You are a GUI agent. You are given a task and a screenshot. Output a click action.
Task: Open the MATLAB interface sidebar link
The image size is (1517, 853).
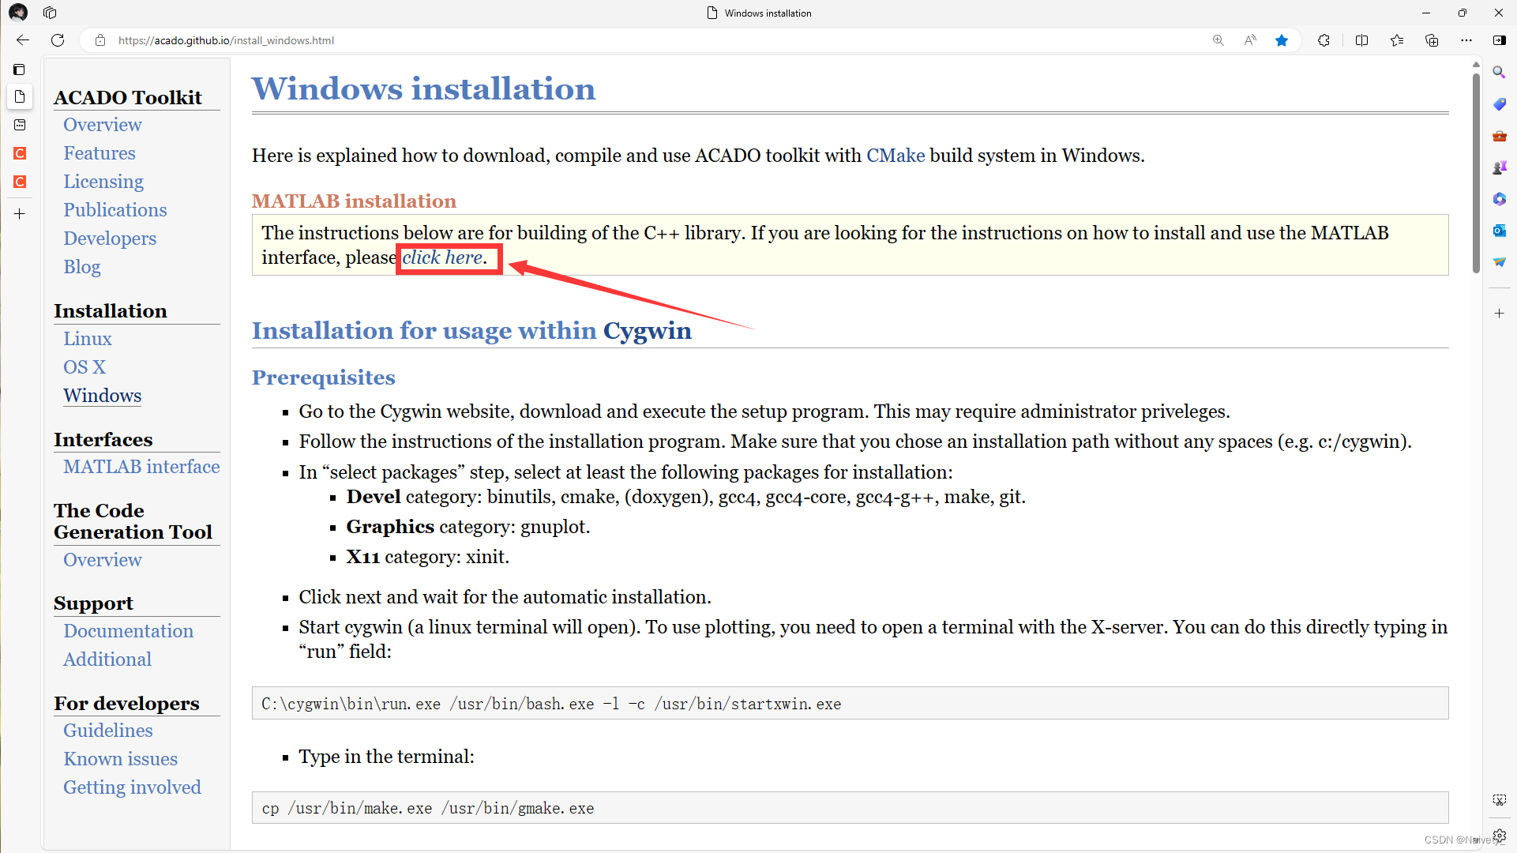(x=141, y=467)
